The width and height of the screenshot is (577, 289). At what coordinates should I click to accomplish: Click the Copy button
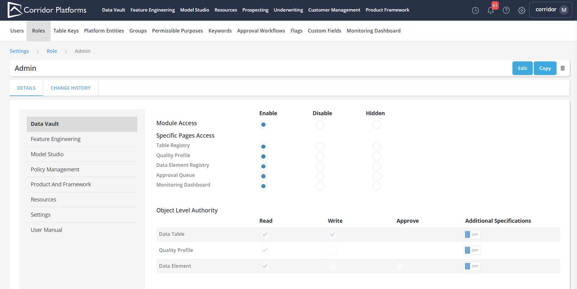point(545,68)
